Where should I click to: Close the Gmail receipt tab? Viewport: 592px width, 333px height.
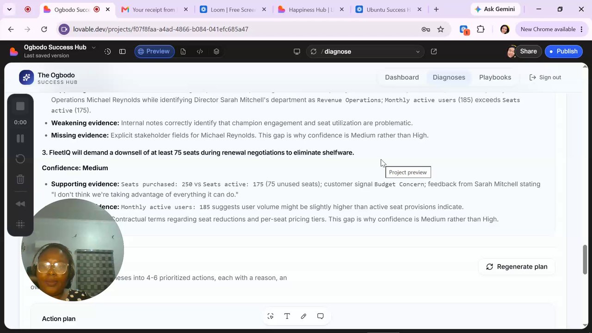tap(185, 10)
